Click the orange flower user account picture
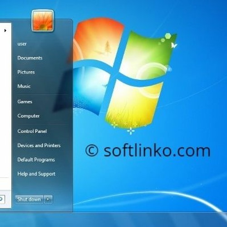This screenshot has height=227, width=227. (43, 21)
